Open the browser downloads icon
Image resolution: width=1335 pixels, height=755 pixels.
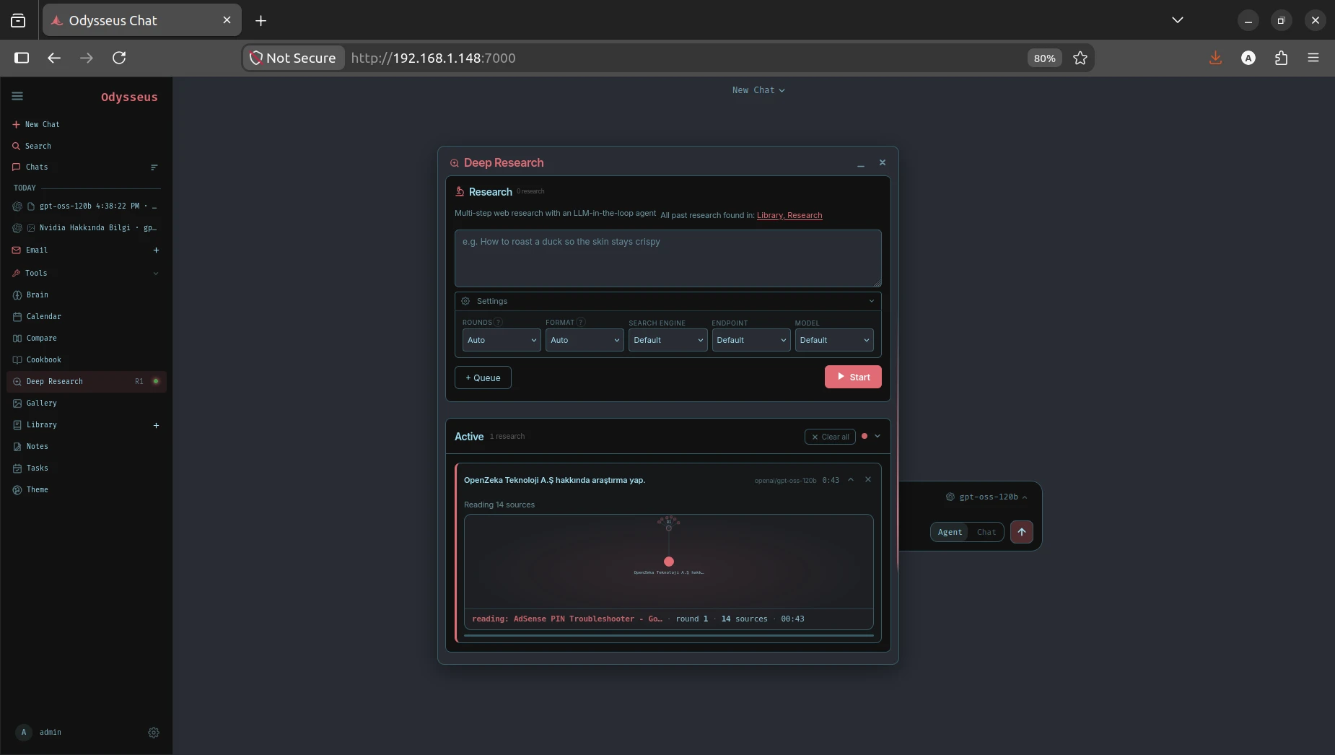pos(1215,58)
